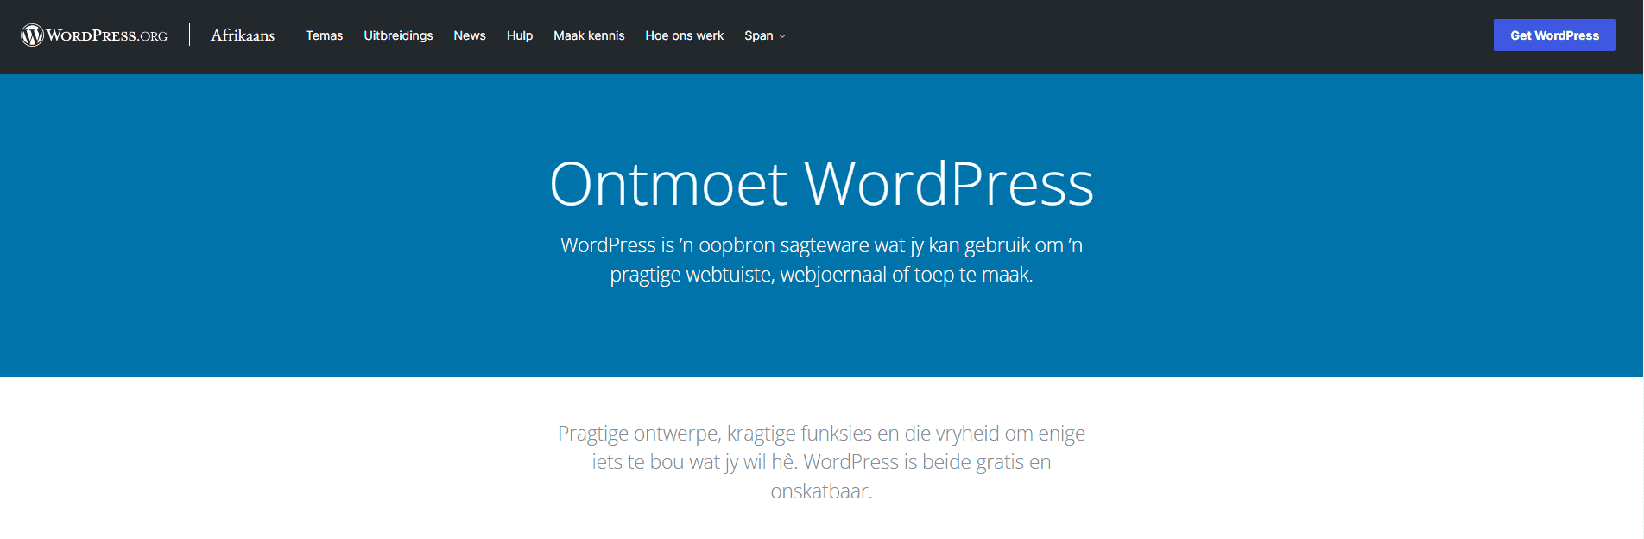The height and width of the screenshot is (539, 1644).
Task: Open the Hulp menu item
Action: click(x=520, y=35)
